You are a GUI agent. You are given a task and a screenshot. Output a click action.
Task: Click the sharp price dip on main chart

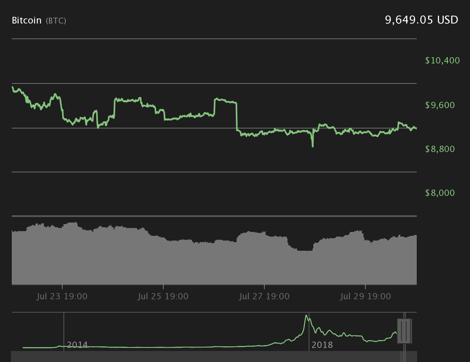pos(313,145)
